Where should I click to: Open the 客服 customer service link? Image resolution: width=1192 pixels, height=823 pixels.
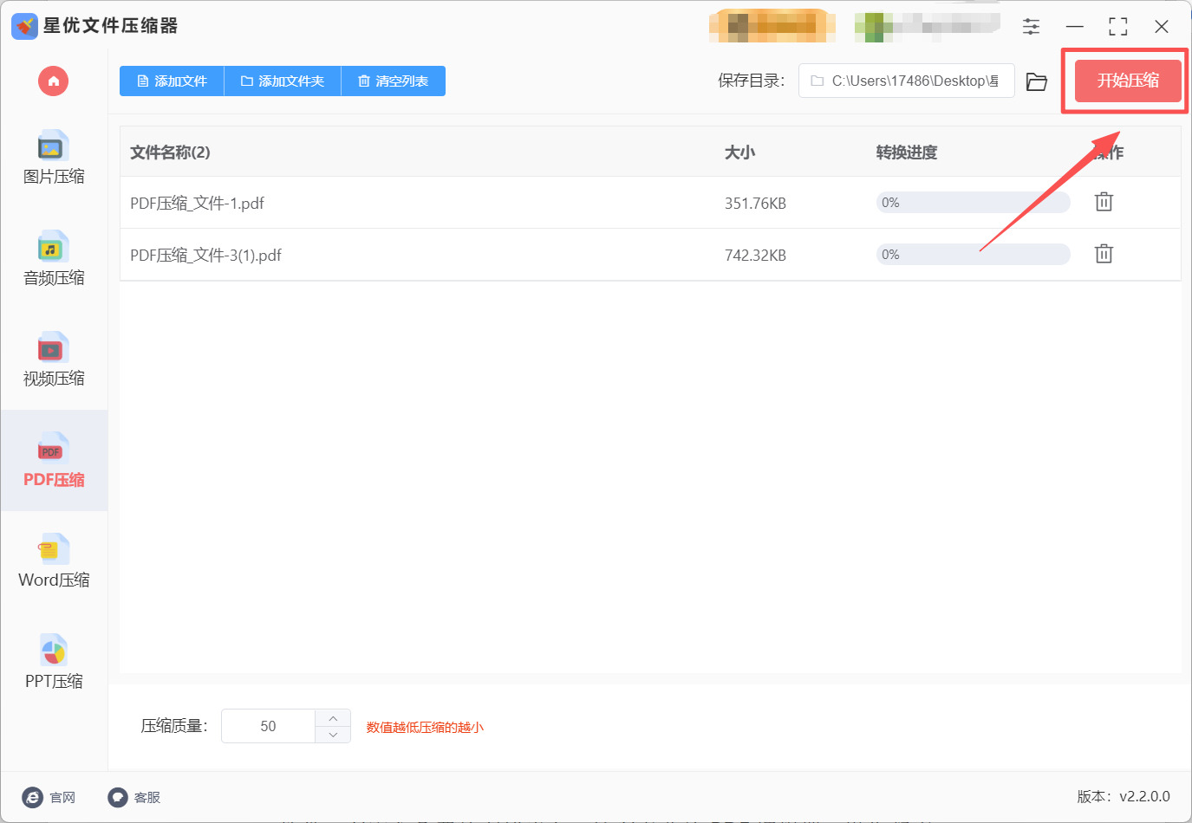[x=134, y=797]
